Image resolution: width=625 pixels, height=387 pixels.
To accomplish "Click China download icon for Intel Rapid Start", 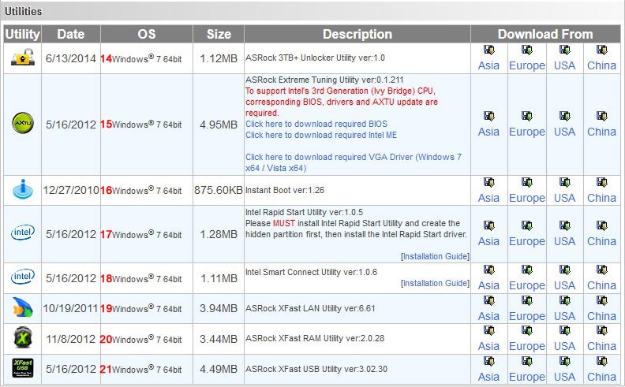I will [x=601, y=225].
